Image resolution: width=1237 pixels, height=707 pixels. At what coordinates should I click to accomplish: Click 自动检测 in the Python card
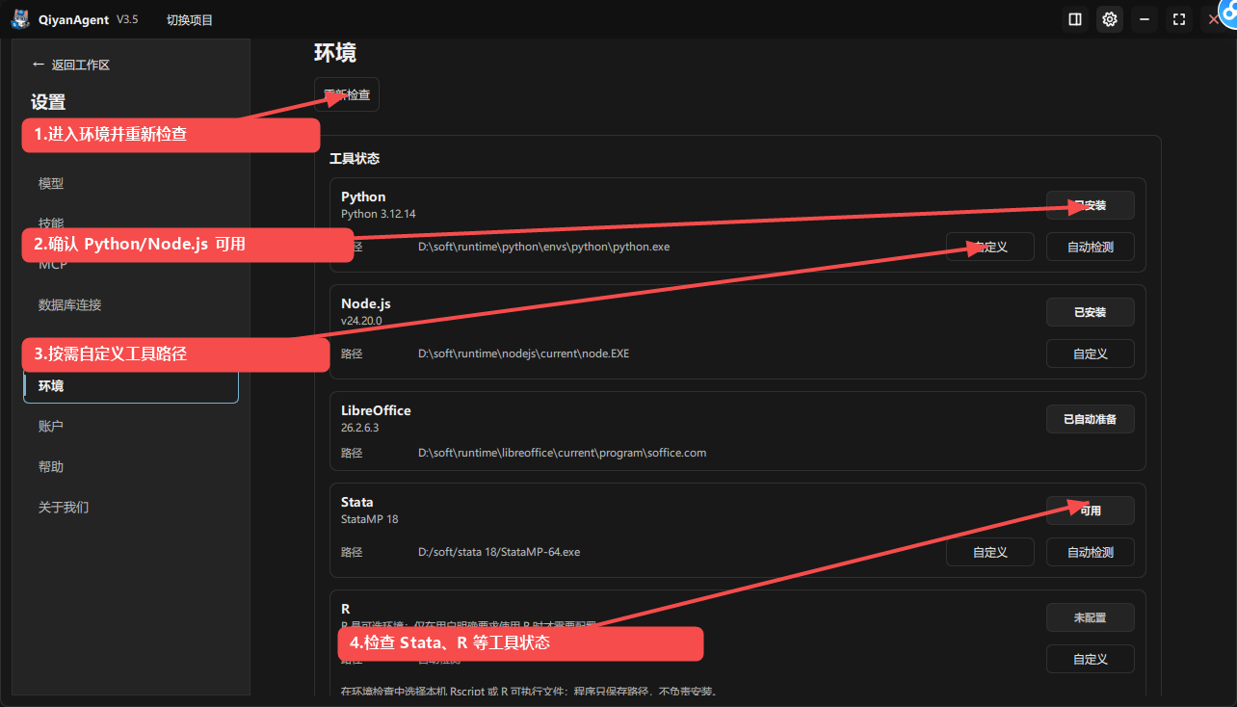pyautogui.click(x=1091, y=247)
